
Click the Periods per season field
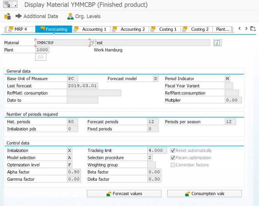[x=230, y=122]
